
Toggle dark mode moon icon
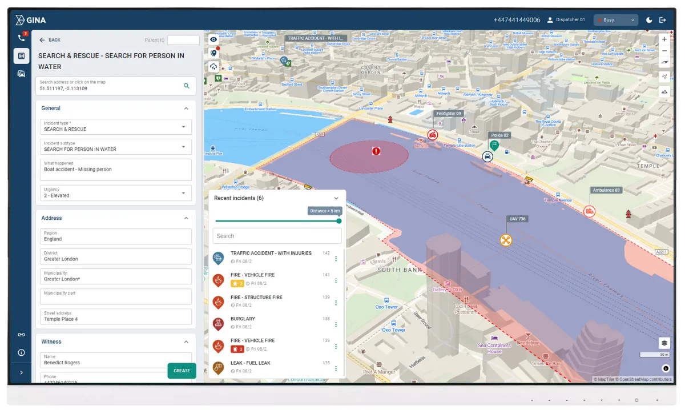tap(649, 20)
